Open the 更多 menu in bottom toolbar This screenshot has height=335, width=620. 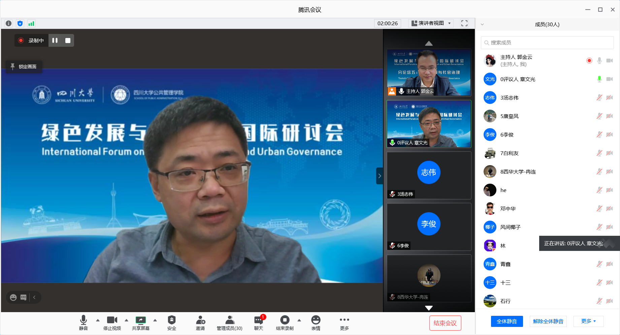click(344, 323)
